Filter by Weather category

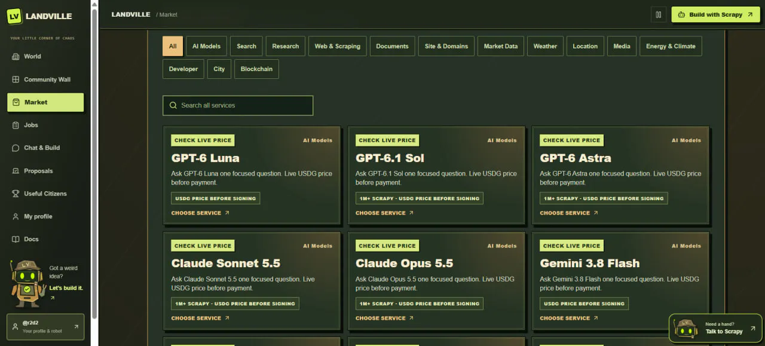pyautogui.click(x=545, y=46)
